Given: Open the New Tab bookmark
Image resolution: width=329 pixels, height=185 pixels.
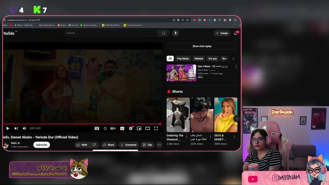Looking at the screenshot, I should tap(73, 25).
